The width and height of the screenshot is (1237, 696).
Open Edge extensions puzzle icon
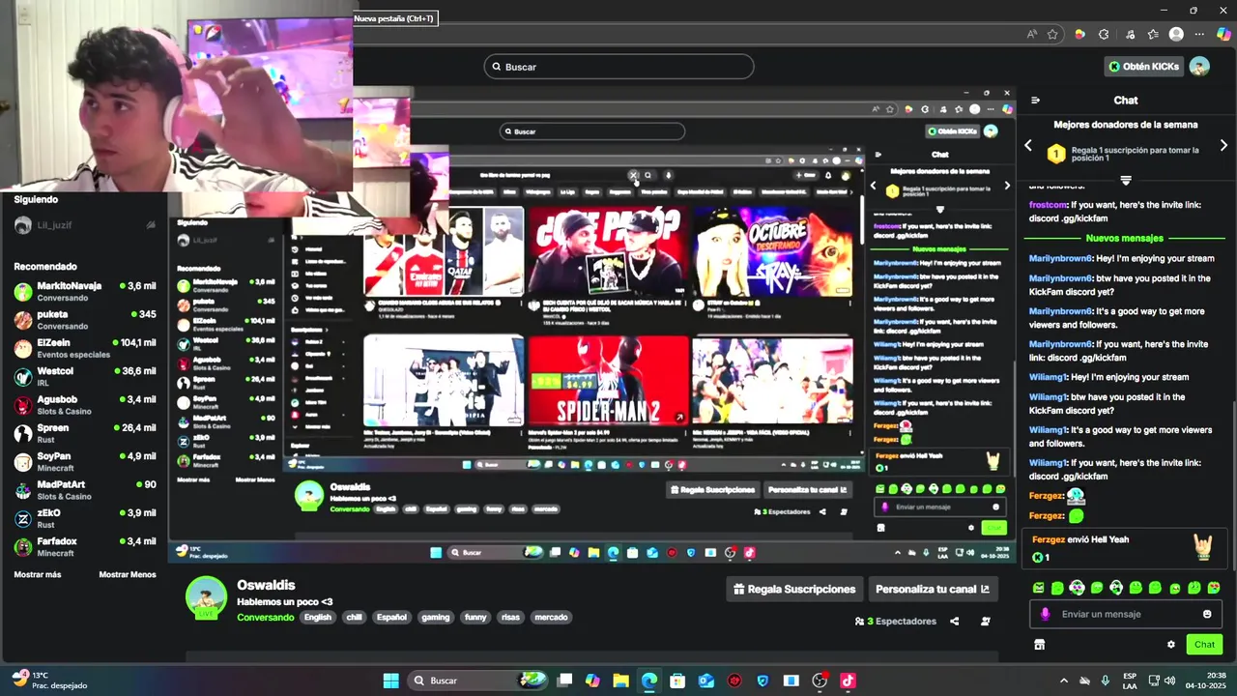pos(1104,34)
